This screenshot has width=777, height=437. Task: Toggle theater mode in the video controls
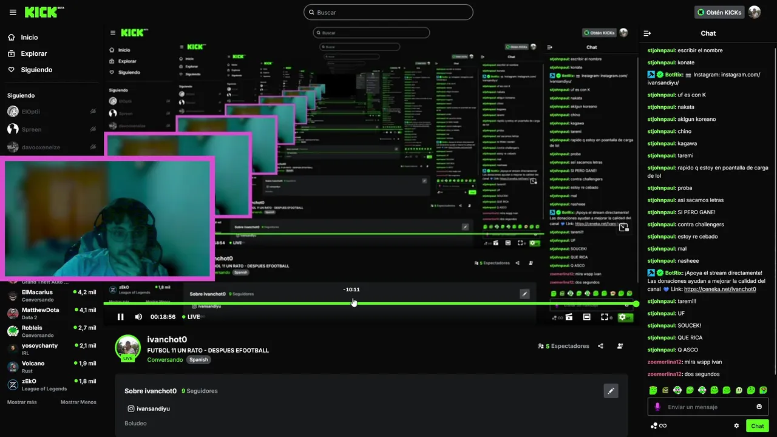click(586, 317)
